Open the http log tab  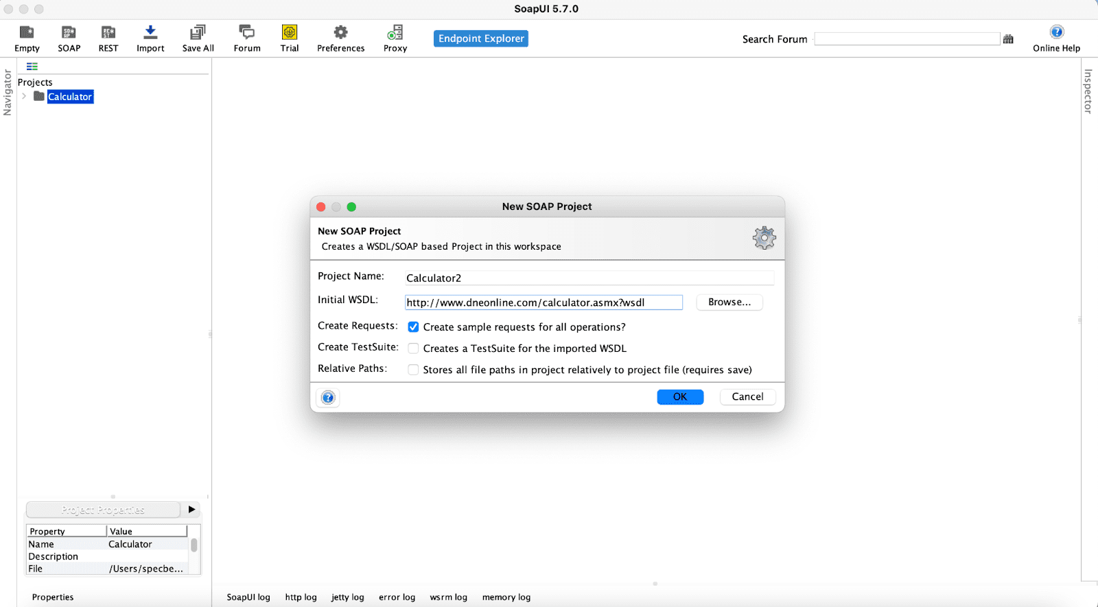(x=301, y=597)
